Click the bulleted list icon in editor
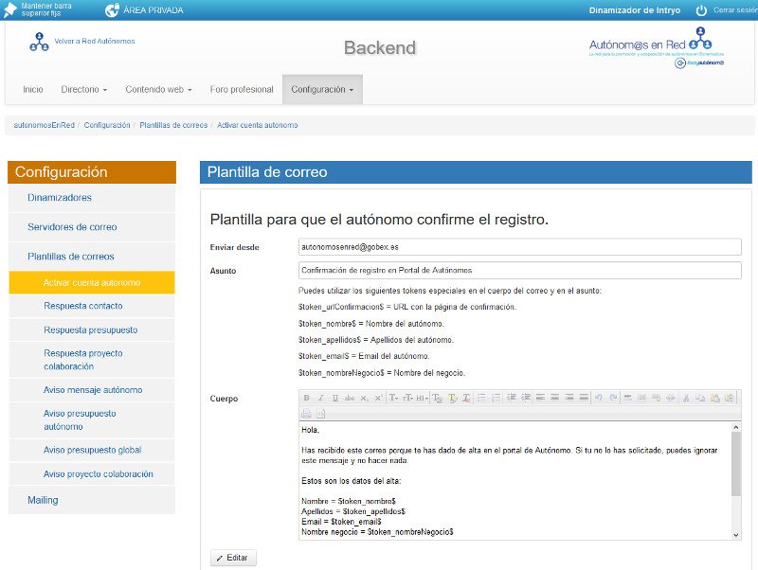Image resolution: width=758 pixels, height=570 pixels. click(x=481, y=399)
